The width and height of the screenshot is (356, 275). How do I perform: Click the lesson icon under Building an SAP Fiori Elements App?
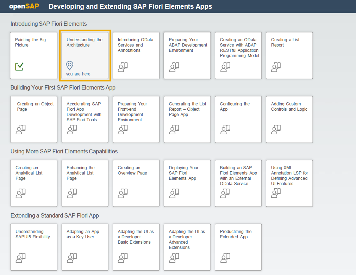[225, 193]
